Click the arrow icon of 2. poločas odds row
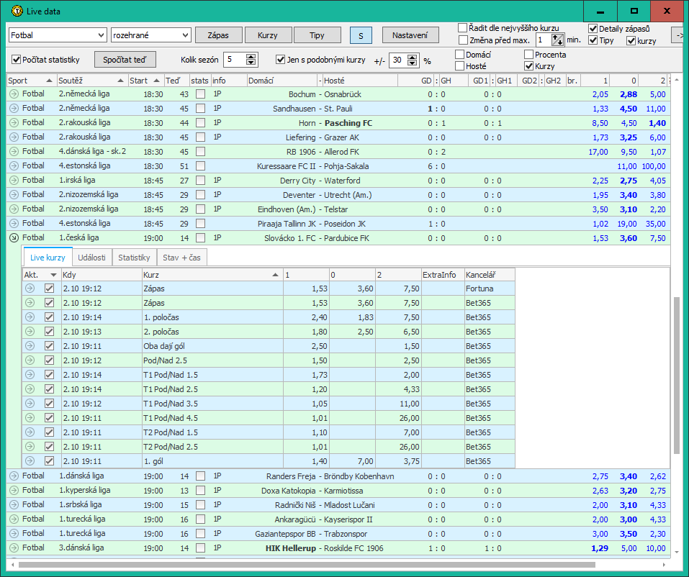 [30, 332]
